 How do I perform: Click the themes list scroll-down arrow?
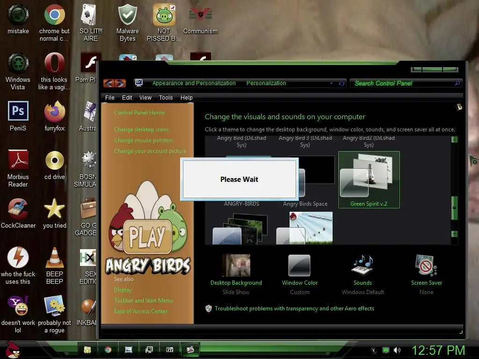pyautogui.click(x=454, y=234)
